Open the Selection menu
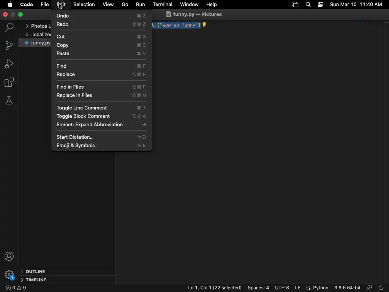 click(84, 5)
